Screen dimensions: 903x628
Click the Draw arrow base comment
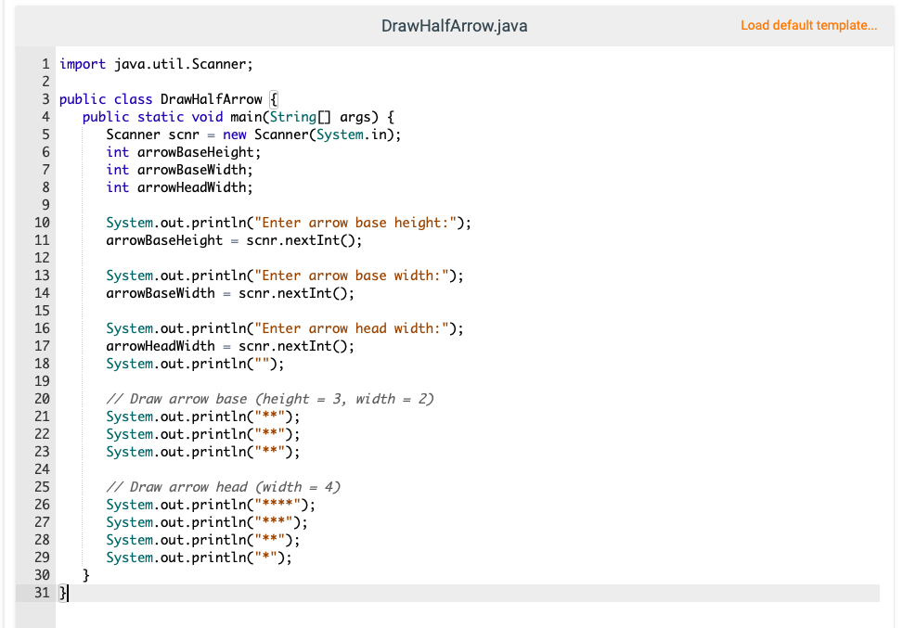click(x=270, y=399)
